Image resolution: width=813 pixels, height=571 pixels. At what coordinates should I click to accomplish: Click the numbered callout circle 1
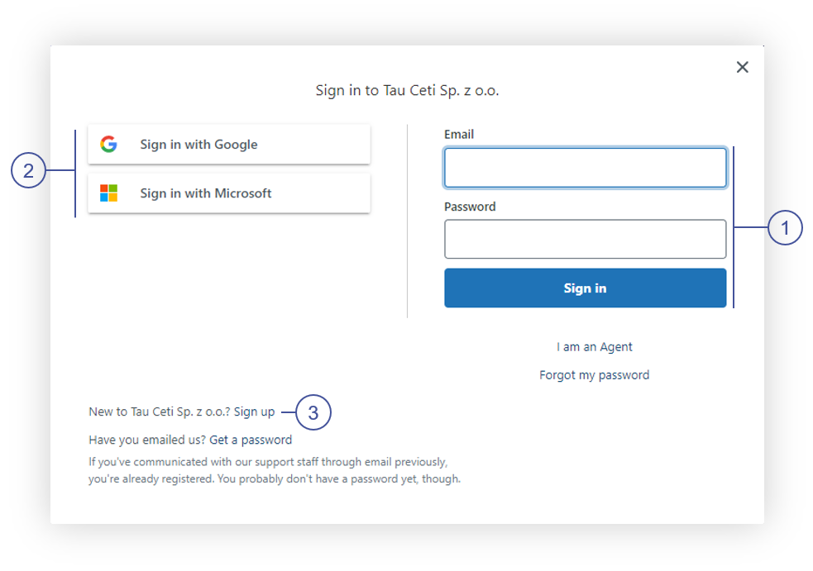pos(785,227)
